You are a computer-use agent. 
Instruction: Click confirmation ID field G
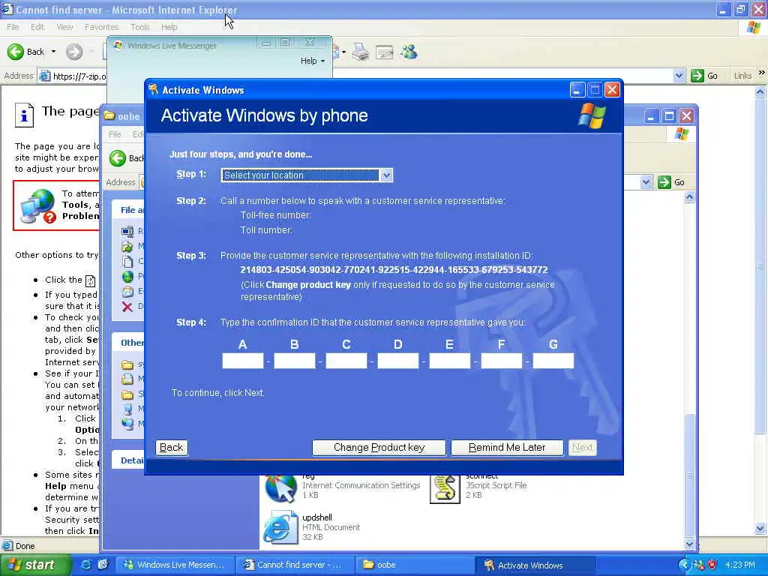pyautogui.click(x=553, y=361)
